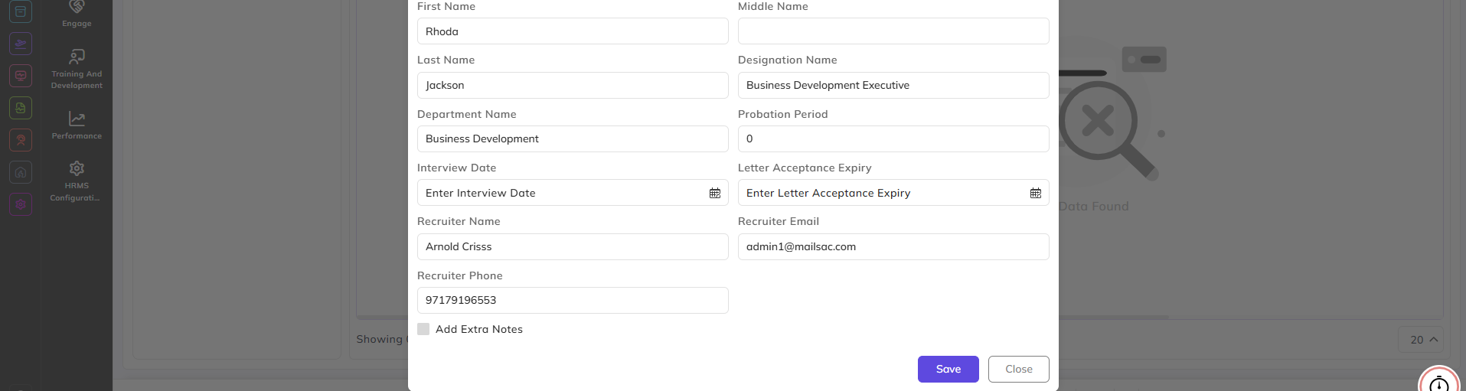Open HRMS Configuration gear icon
This screenshot has height=391, width=1466.
(77, 168)
